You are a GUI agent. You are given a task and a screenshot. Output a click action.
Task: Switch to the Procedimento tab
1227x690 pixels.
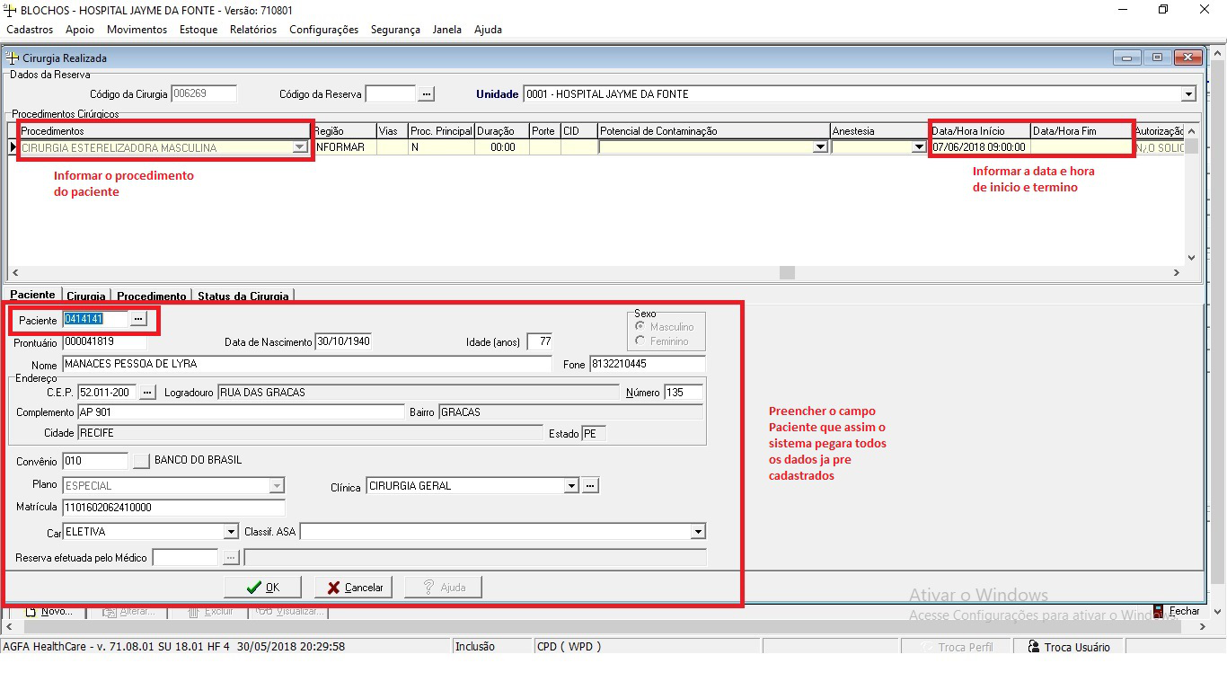[x=152, y=296]
